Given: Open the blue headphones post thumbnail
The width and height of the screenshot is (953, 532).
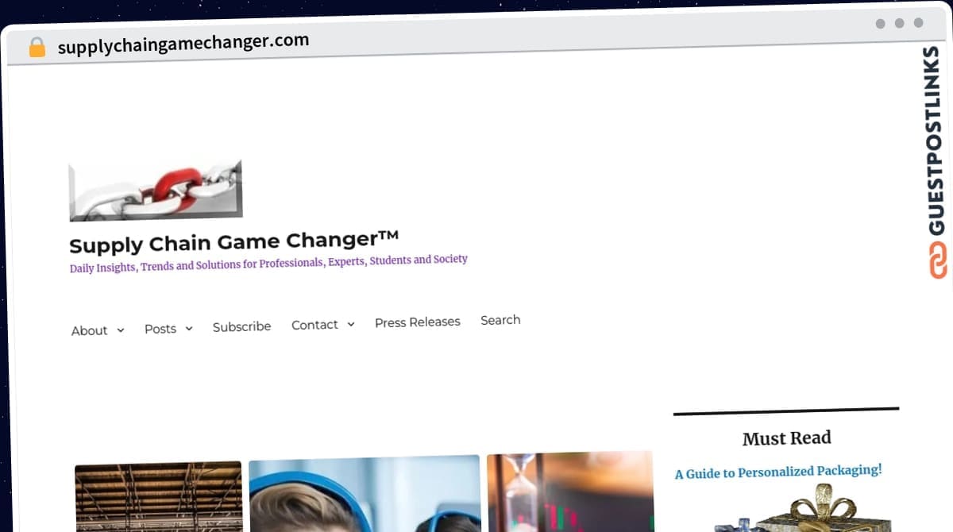Looking at the screenshot, I should (x=365, y=493).
